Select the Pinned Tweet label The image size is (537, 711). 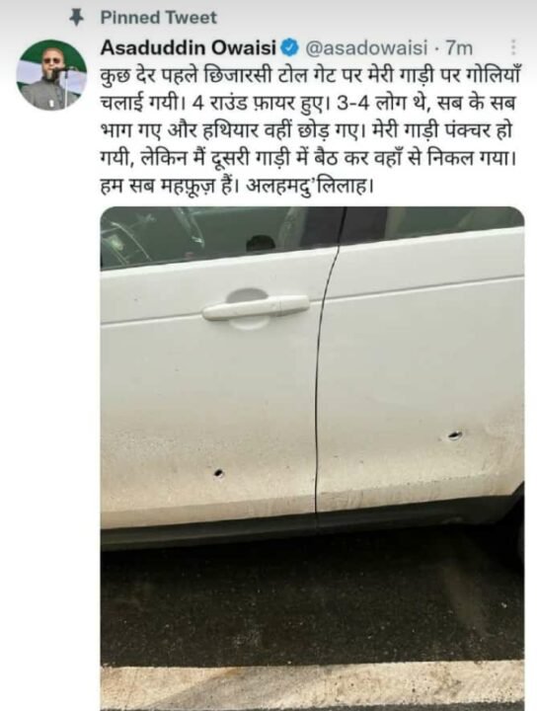[x=159, y=18]
